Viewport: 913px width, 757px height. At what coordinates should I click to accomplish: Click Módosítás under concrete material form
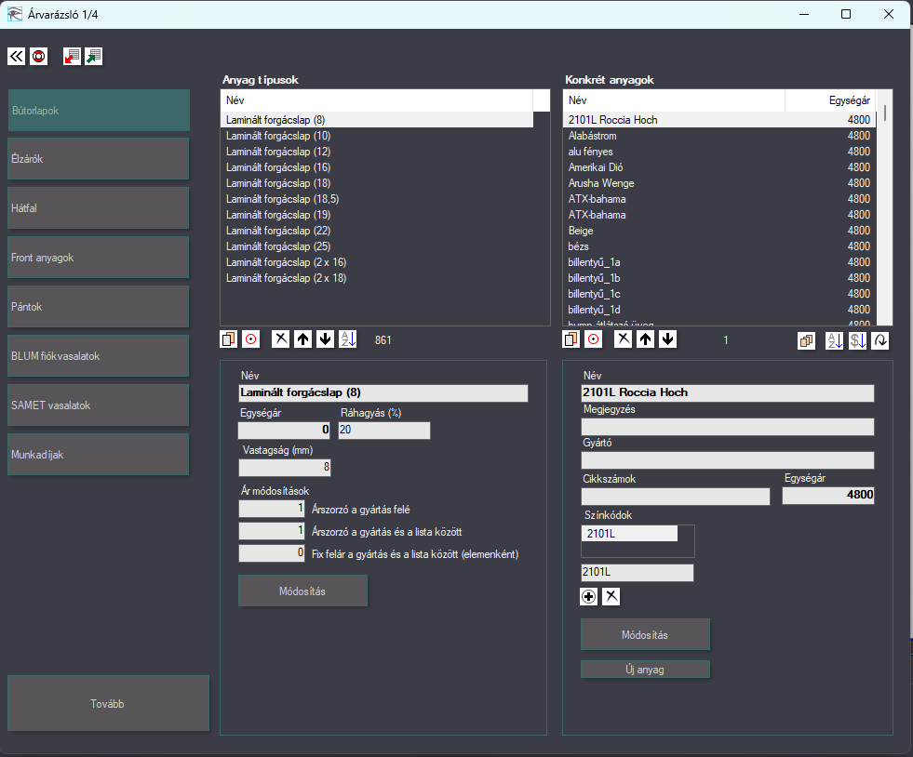(645, 635)
